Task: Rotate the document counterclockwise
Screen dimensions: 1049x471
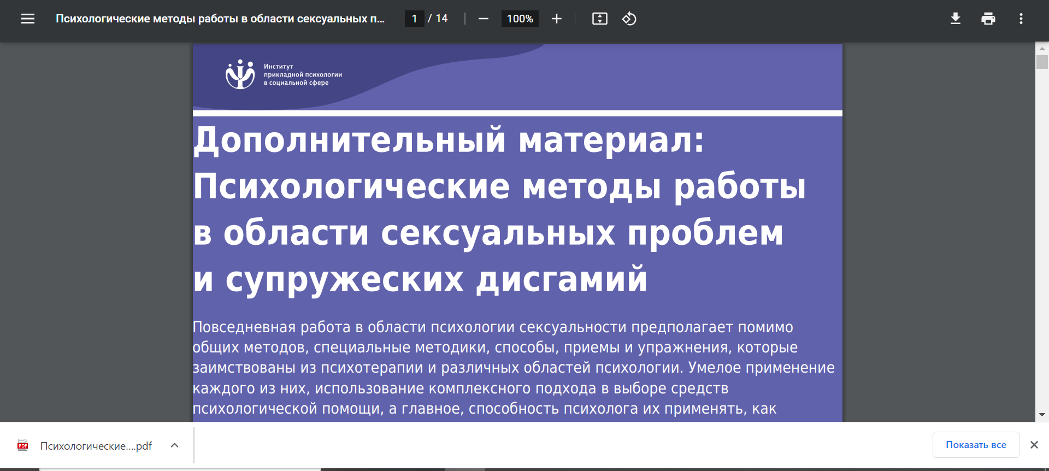Action: [x=629, y=19]
